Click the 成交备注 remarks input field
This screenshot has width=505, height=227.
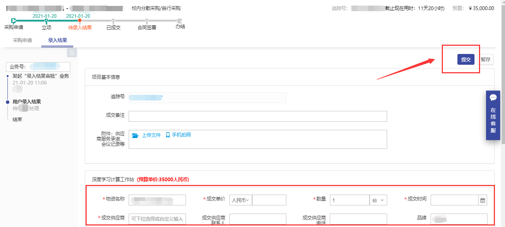tap(257, 116)
